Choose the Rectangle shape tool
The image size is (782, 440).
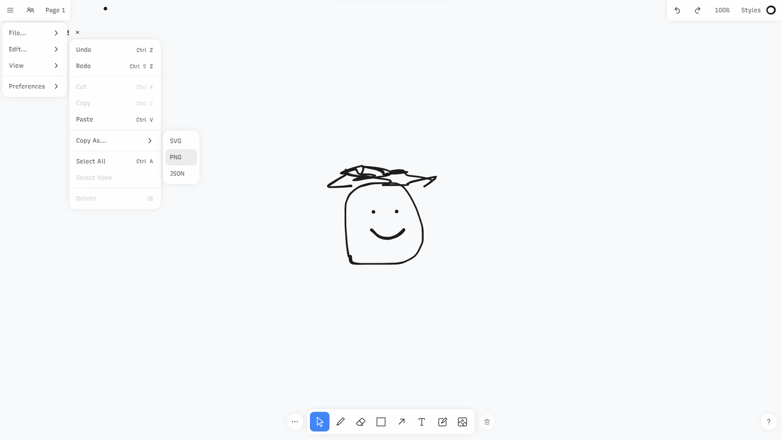click(381, 422)
